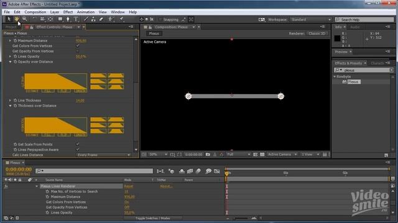
Task: Select the Roto Brush tool
Action: point(111,19)
